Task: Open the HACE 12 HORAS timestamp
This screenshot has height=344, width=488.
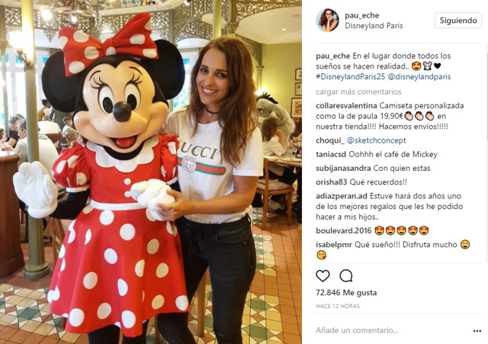Action: [x=337, y=306]
